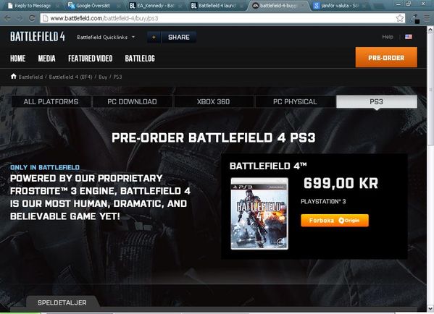
Task: Click the page's vertical scrollbar thumb
Action: pyautogui.click(x=430, y=88)
